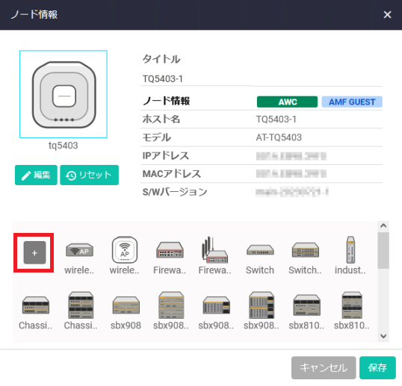Viewport: 402px width, 386px height.
Task: Choose the Firewall icon without antennas
Action: pyautogui.click(x=170, y=249)
